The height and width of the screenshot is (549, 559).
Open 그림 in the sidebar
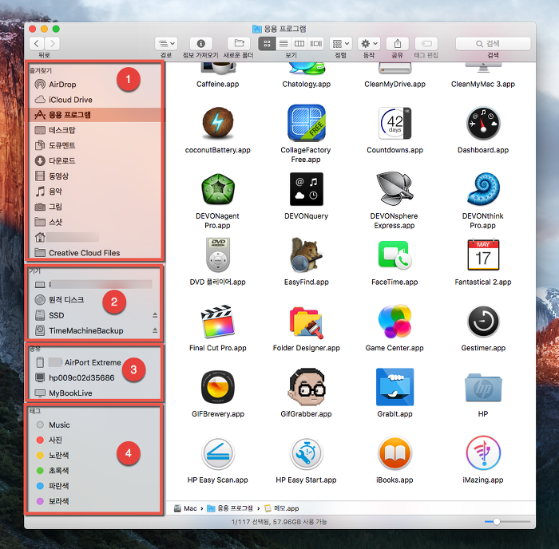94,207
